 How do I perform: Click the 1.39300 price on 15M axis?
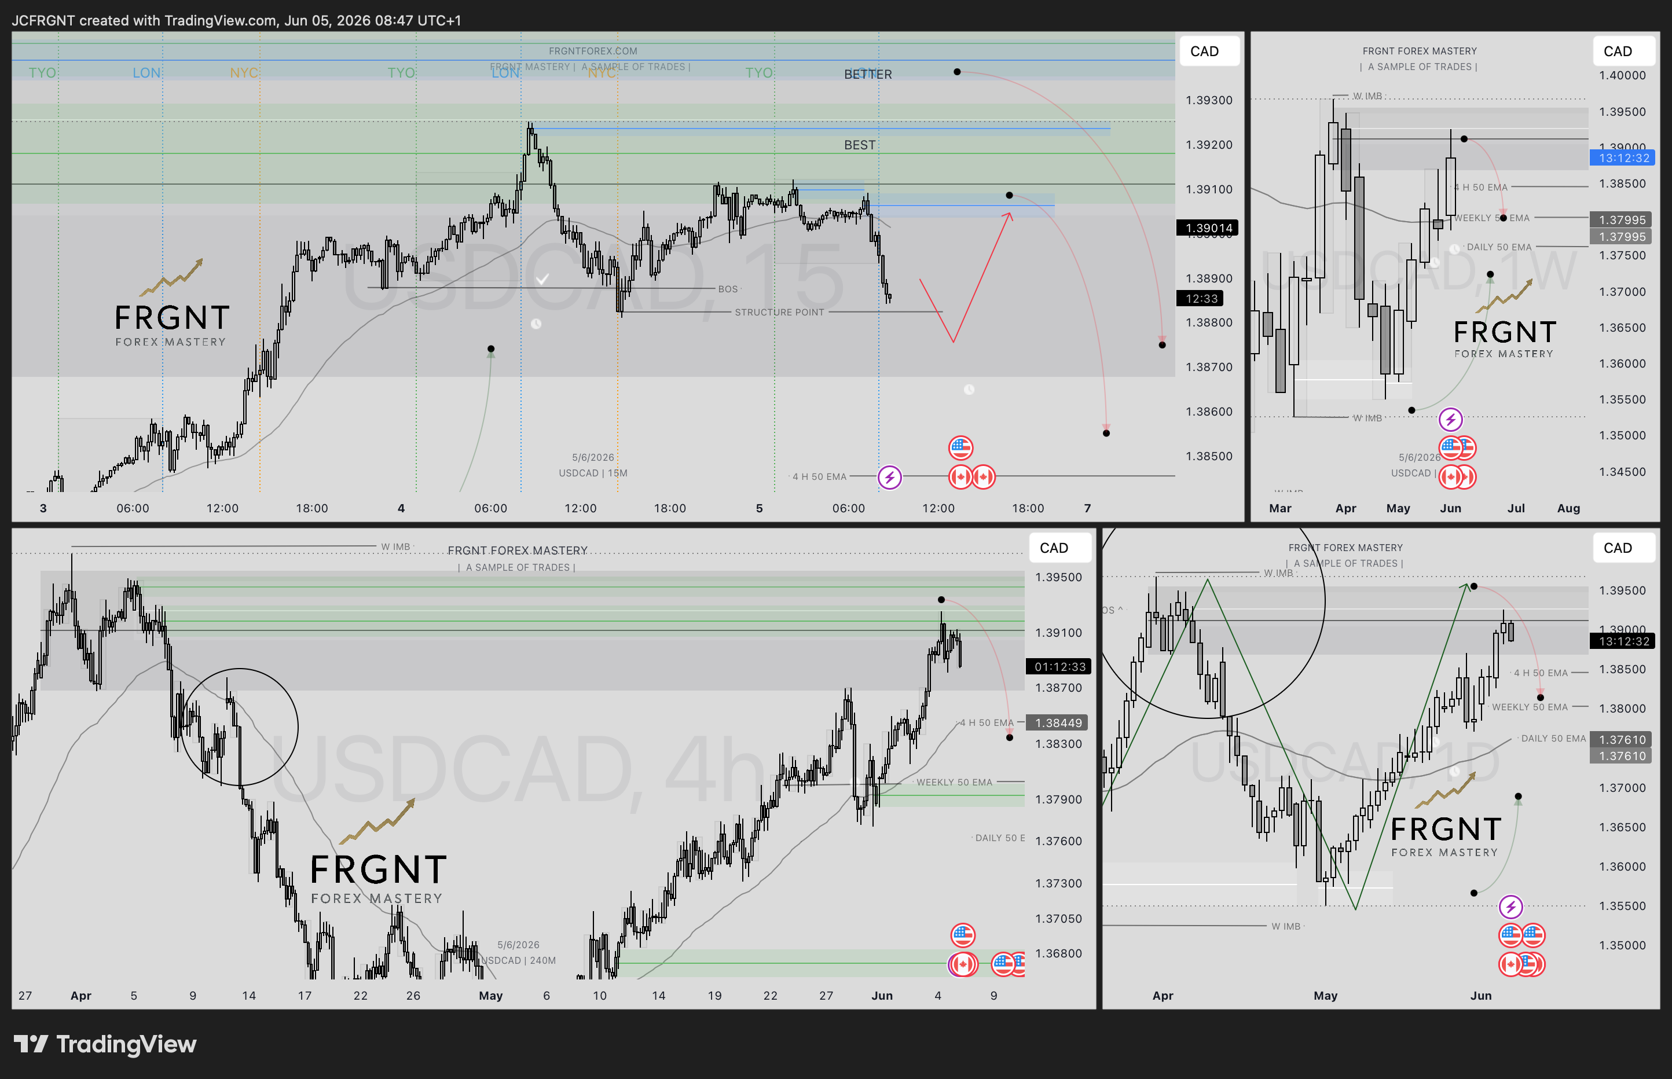1209,100
